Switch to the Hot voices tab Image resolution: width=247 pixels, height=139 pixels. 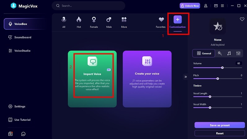click(79, 22)
